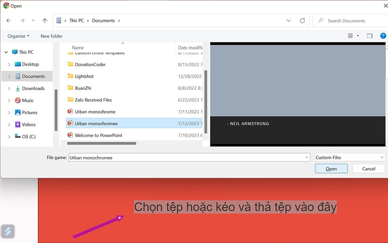Image resolution: width=388 pixels, height=243 pixels.
Task: Select the Zalo Received Files folder
Action: click(93, 100)
